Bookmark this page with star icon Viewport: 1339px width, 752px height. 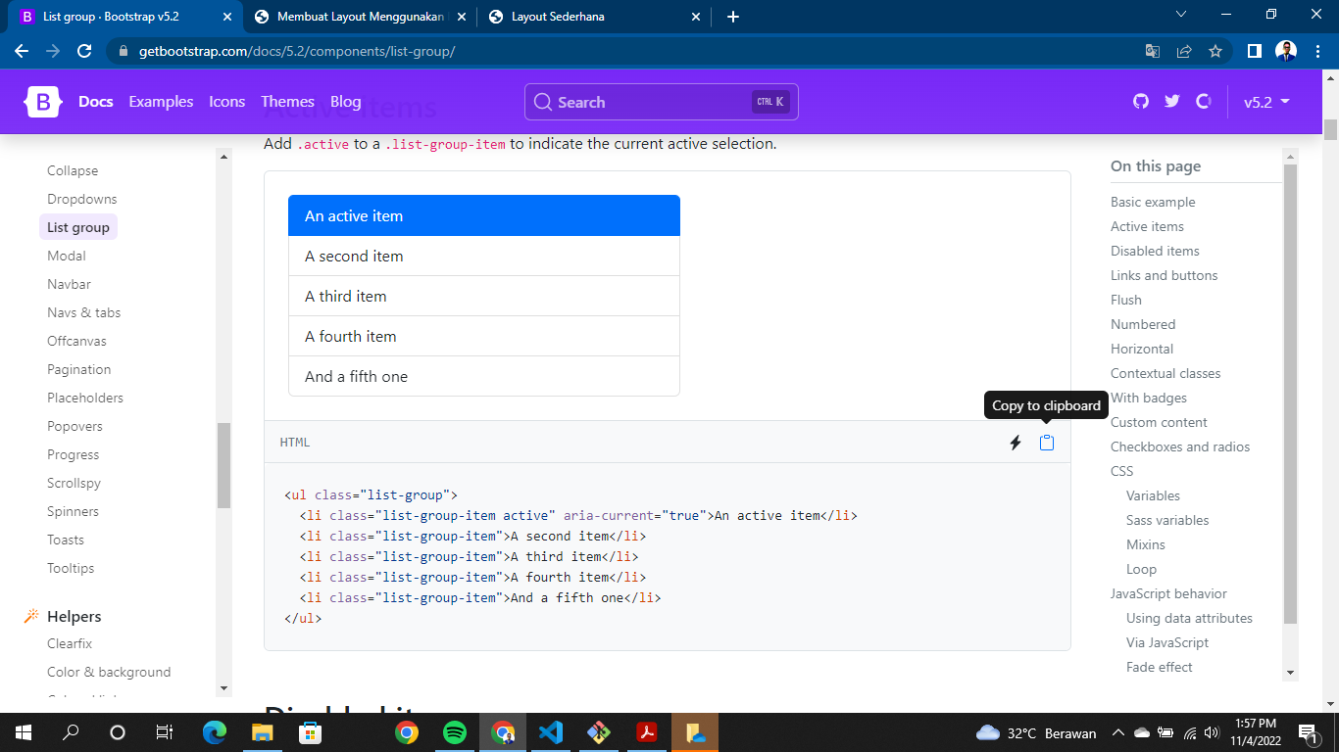click(1215, 51)
